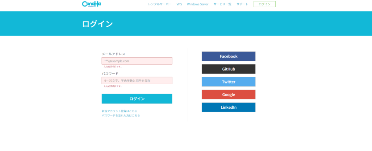372x151 pixels.
Task: Click the ログイン page heading
Action: point(97,24)
